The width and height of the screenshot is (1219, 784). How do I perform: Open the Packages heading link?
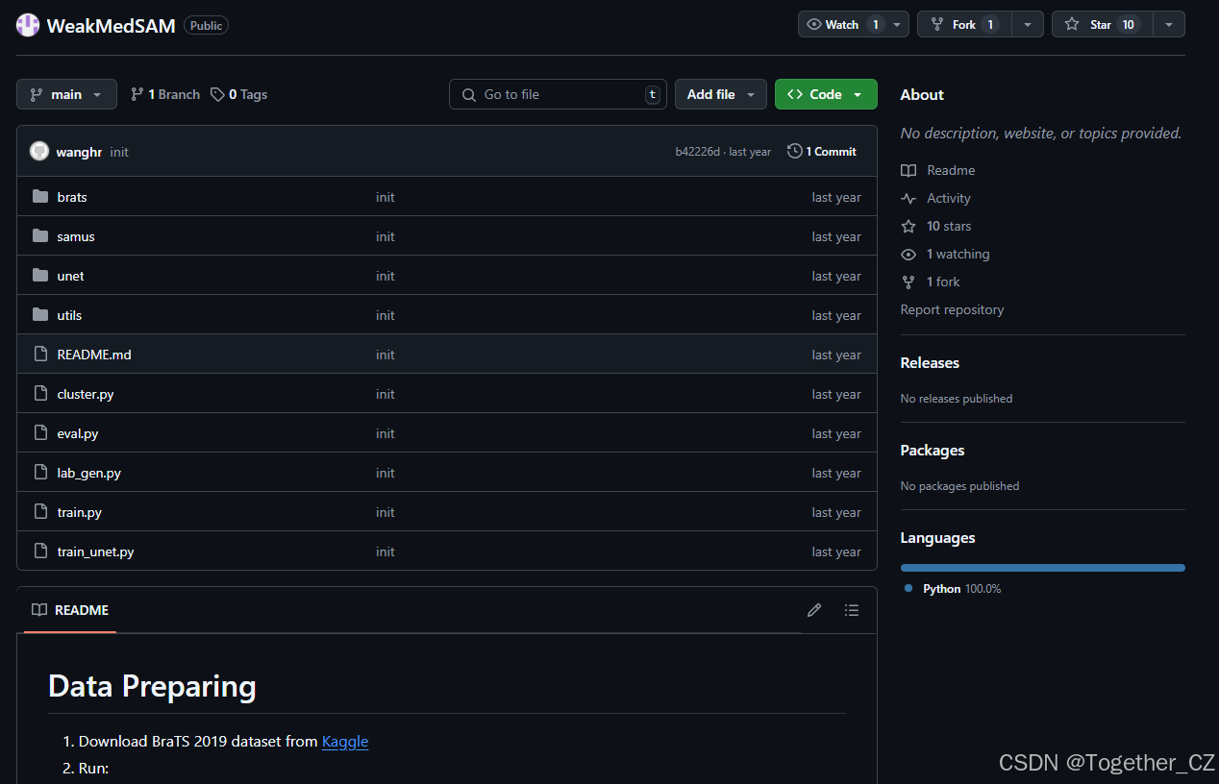pyautogui.click(x=933, y=451)
